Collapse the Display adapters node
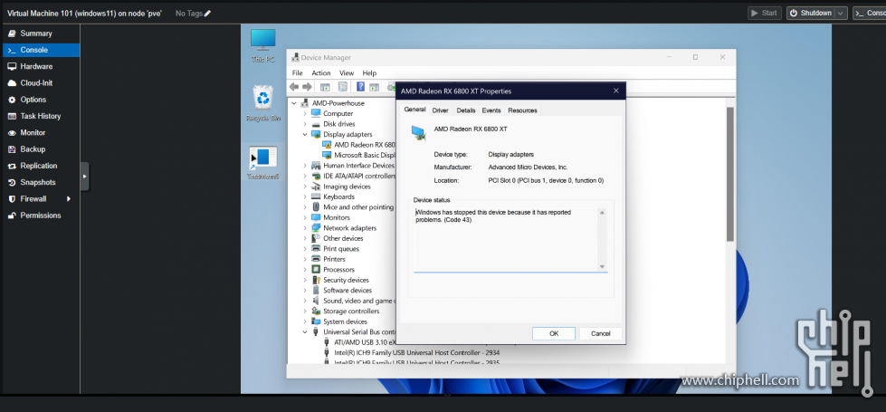 coord(305,135)
